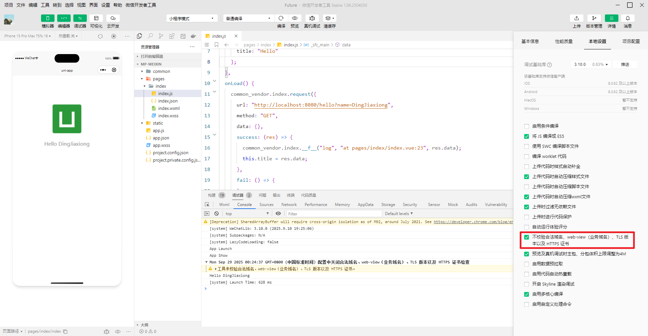Screen dimensions: 648x336
Task: Open the iPhone 15 Pro Max device dropdown
Action: click(28, 36)
